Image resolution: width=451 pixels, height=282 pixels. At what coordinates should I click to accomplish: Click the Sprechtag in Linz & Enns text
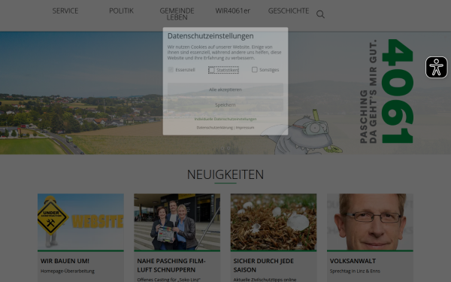click(355, 271)
